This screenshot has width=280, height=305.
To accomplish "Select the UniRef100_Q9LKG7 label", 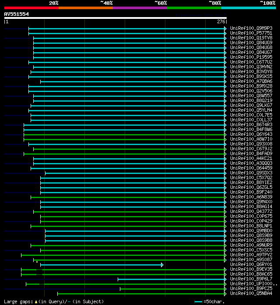I will pyautogui.click(x=251, y=106).
